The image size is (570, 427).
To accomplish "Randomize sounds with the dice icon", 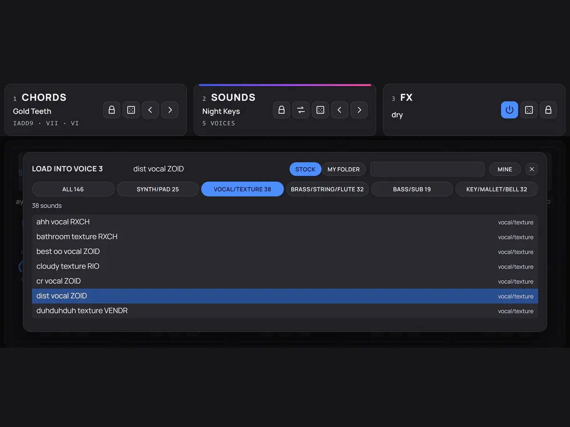I will 321,110.
